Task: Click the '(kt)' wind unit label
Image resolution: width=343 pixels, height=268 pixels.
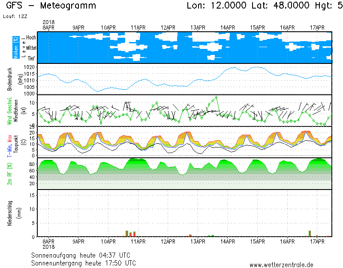Action: (24, 111)
